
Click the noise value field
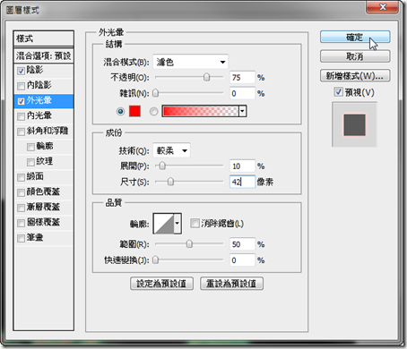[x=242, y=93]
